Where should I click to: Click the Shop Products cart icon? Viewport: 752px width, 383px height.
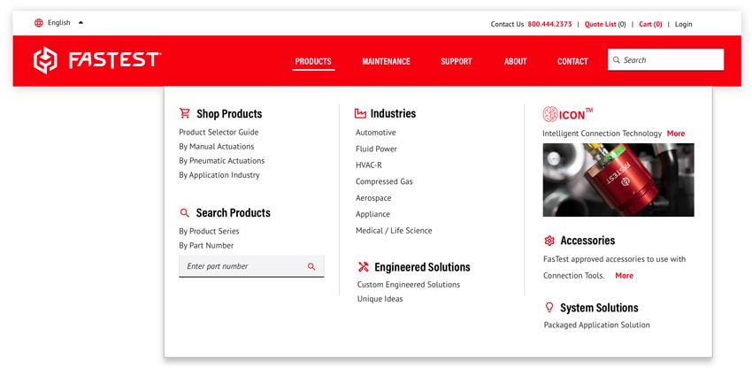point(185,113)
